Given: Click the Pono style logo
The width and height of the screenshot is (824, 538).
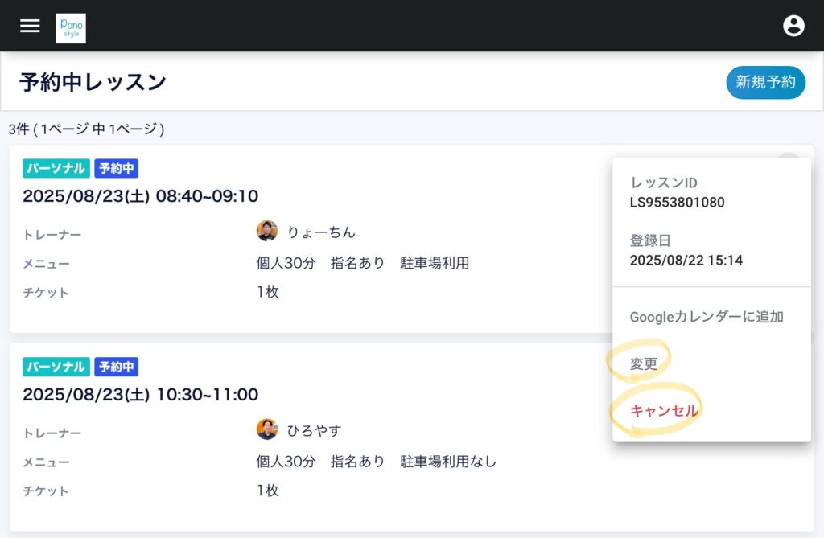Looking at the screenshot, I should (x=71, y=28).
